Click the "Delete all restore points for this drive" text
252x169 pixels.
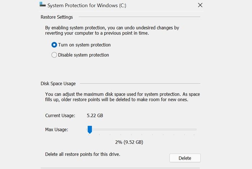pos(82,154)
